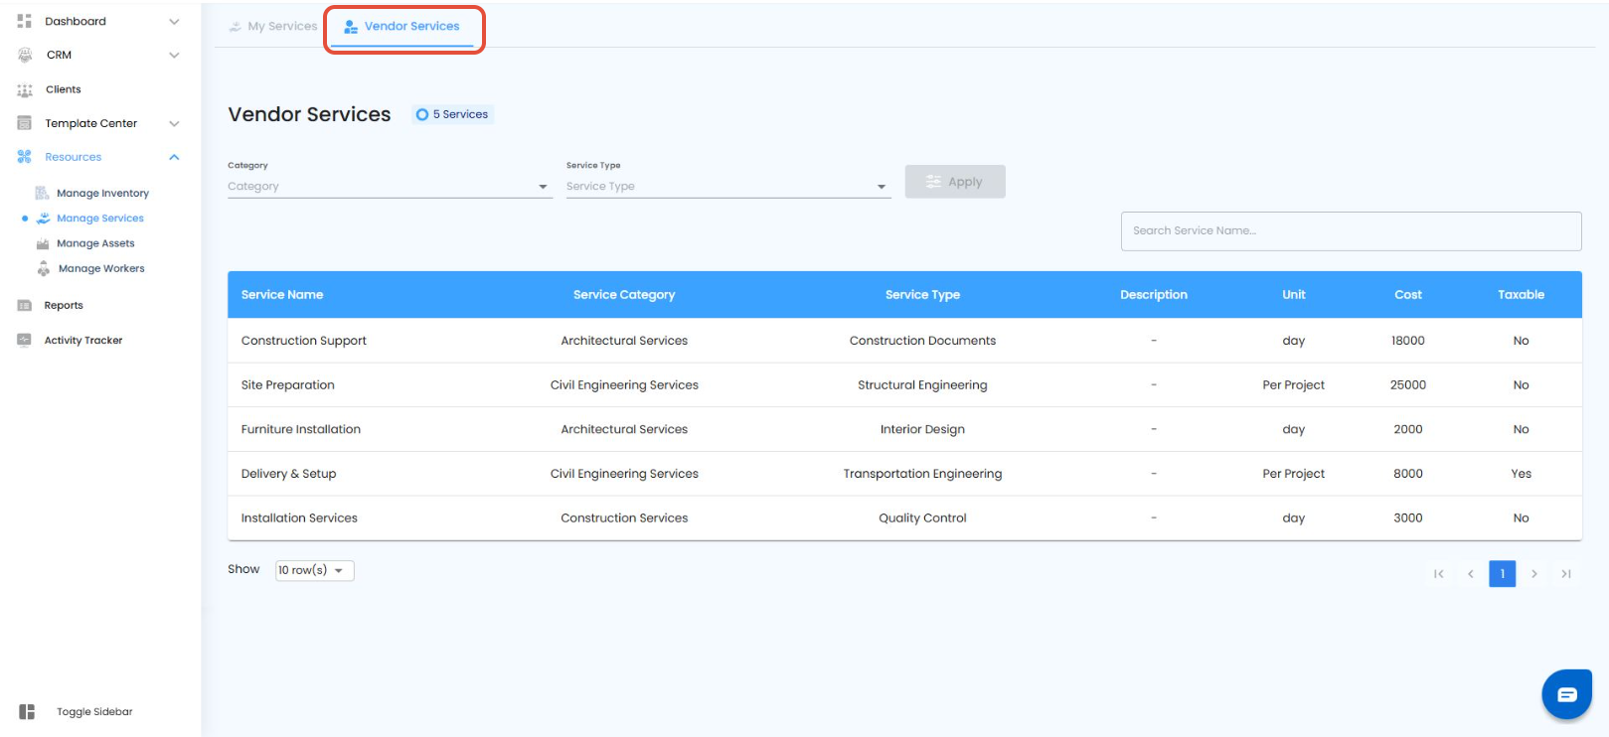
Task: Select page 1 in pagination
Action: click(x=1503, y=574)
